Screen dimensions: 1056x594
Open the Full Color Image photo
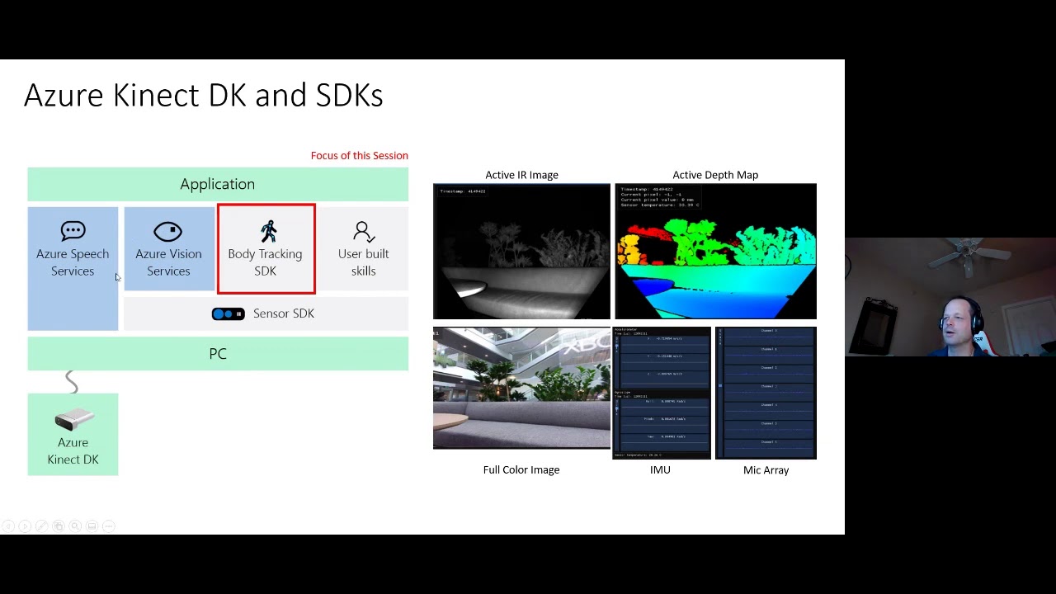click(521, 388)
